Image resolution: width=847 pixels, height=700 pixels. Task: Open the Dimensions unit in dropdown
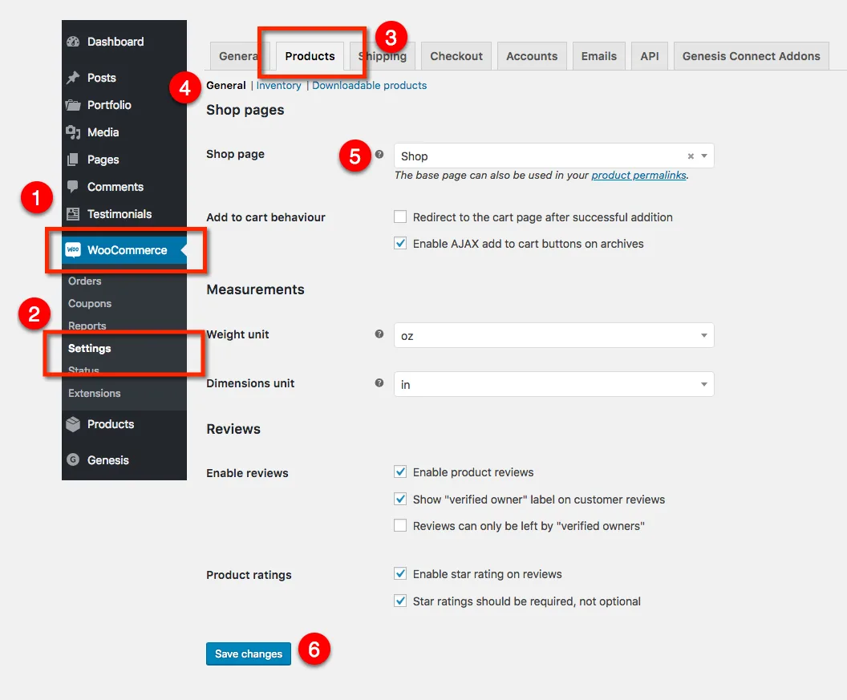click(553, 384)
